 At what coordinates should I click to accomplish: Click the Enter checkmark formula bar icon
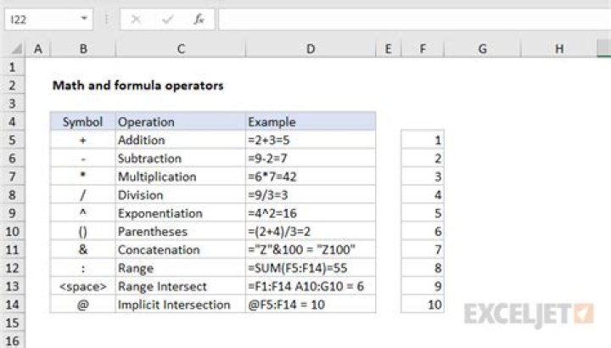point(167,19)
